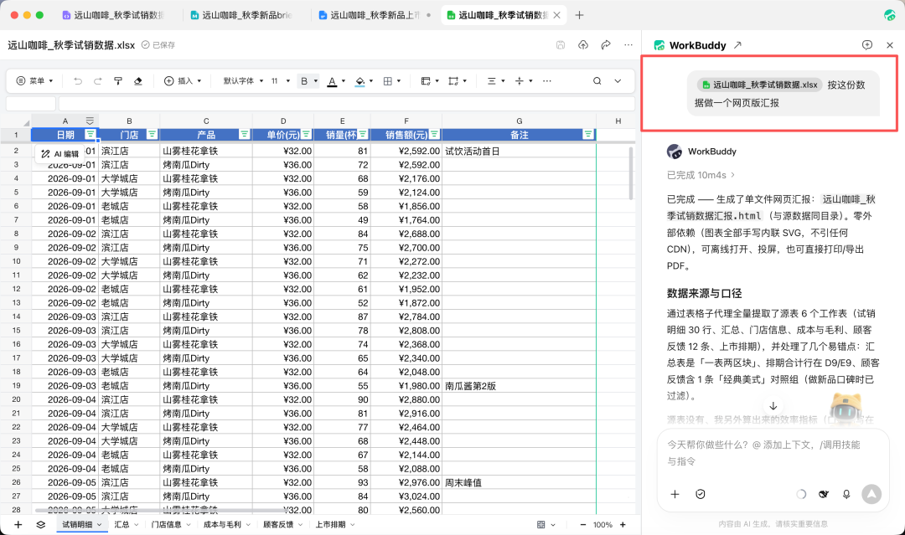
Task: Open the filter on the 备注 column
Action: (x=587, y=134)
